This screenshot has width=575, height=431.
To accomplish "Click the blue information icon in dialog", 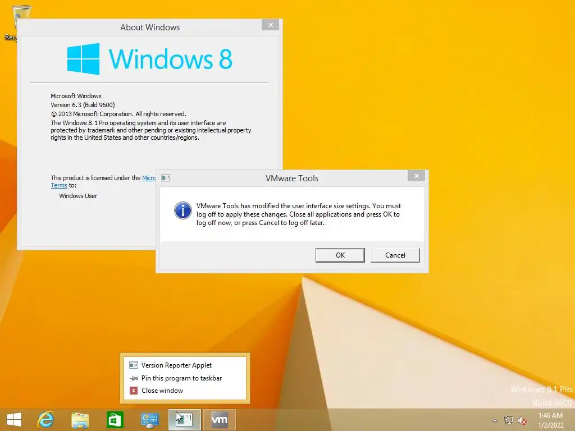I will click(x=182, y=210).
